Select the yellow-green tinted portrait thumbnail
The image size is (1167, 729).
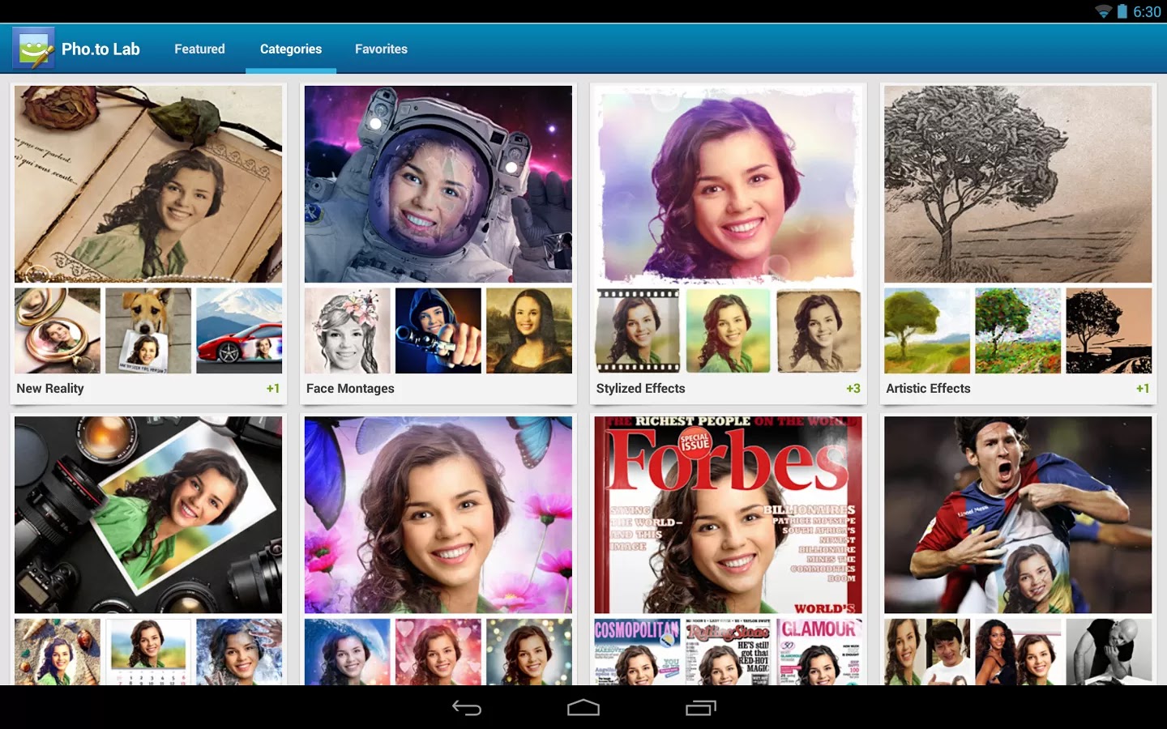[x=729, y=330]
